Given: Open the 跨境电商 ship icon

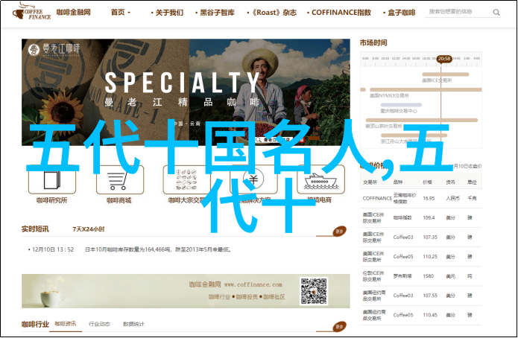Looking at the screenshot, I should (320, 180).
